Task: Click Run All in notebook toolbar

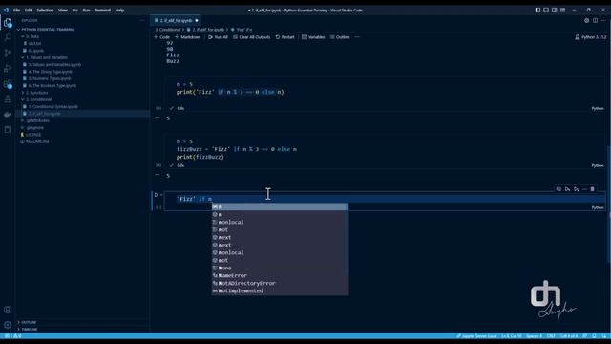Action: (x=218, y=37)
